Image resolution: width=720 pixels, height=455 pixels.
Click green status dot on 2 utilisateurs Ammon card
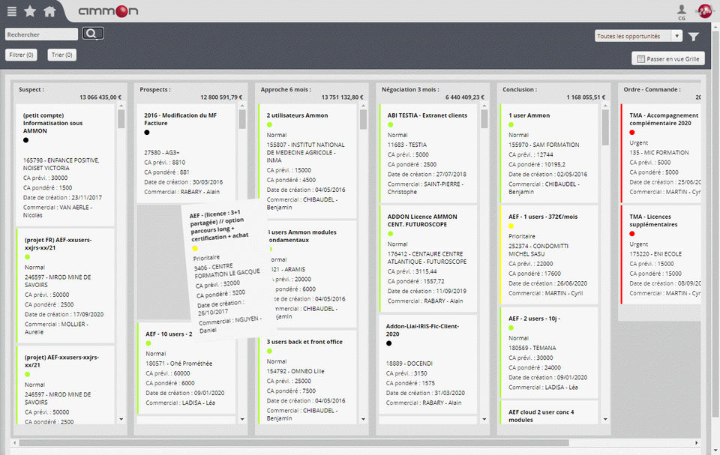(x=269, y=124)
